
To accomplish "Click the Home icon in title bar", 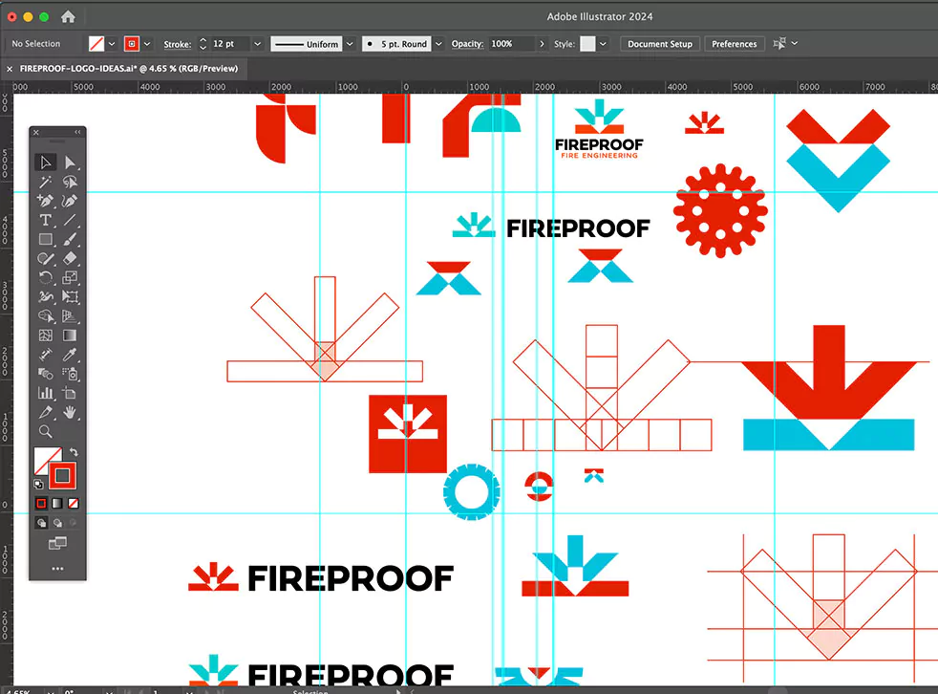I will tap(68, 16).
